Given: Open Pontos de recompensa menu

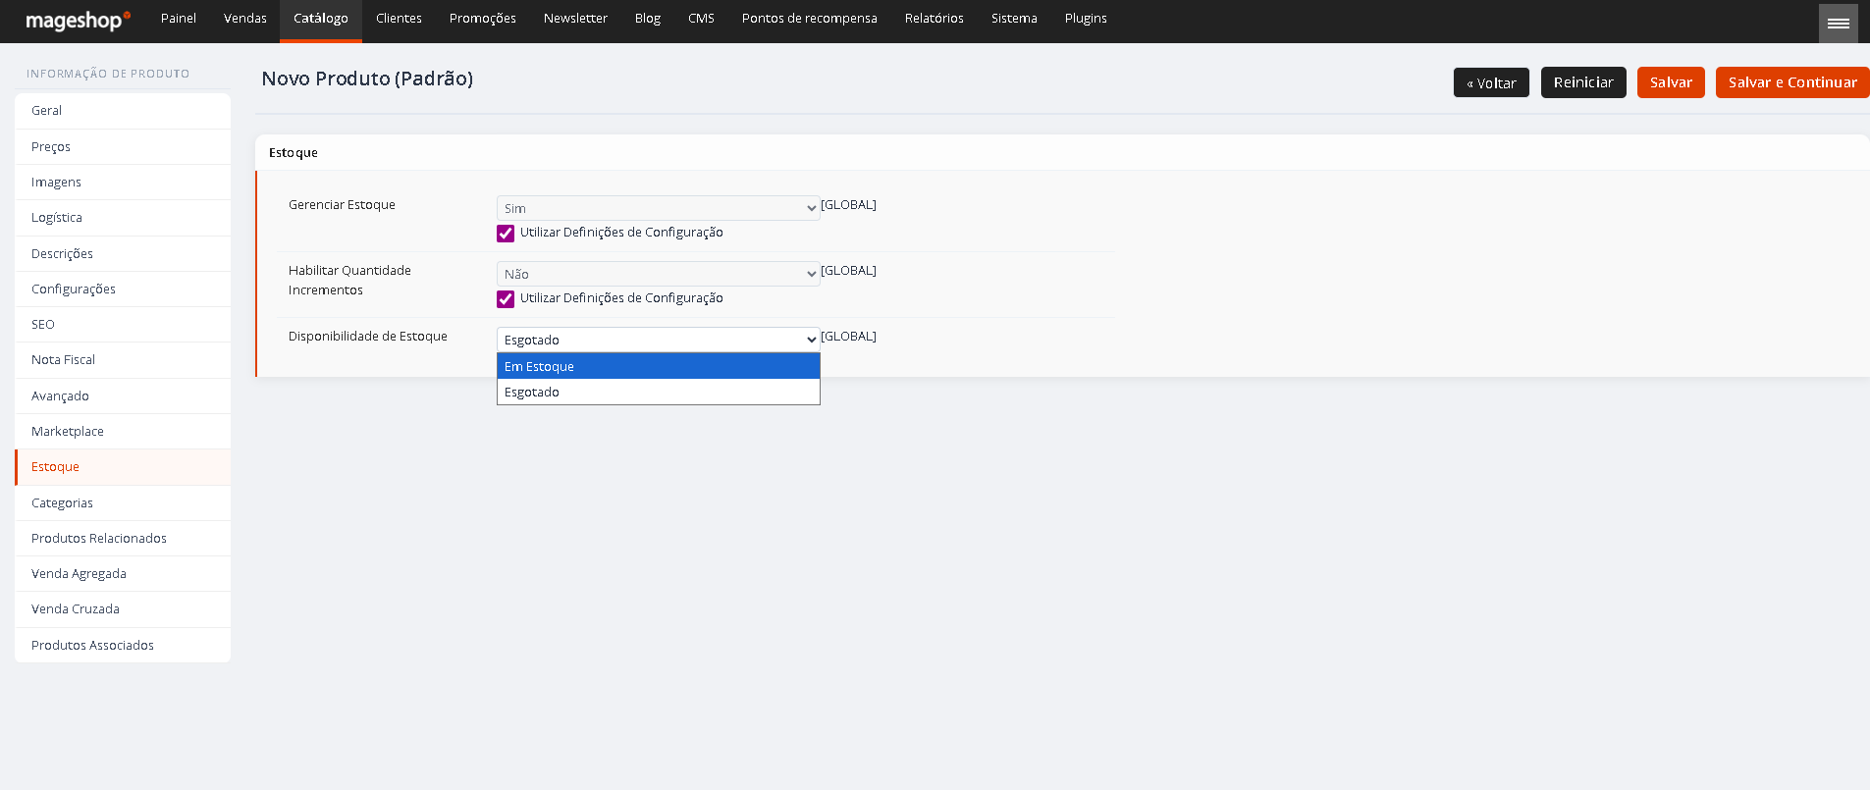Looking at the screenshot, I should (810, 19).
